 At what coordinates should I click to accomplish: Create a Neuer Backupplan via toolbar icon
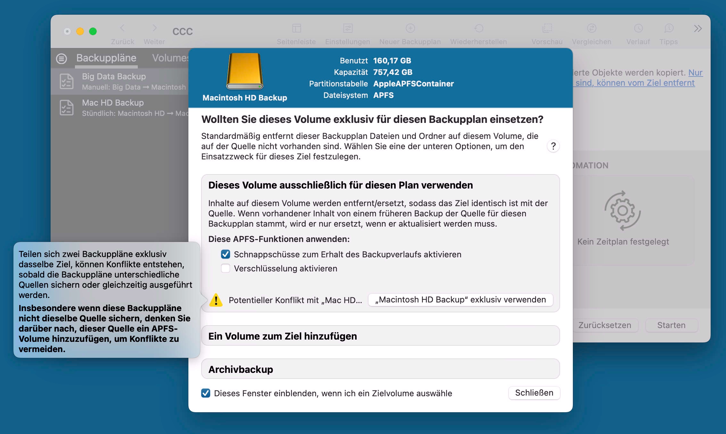[x=410, y=28]
